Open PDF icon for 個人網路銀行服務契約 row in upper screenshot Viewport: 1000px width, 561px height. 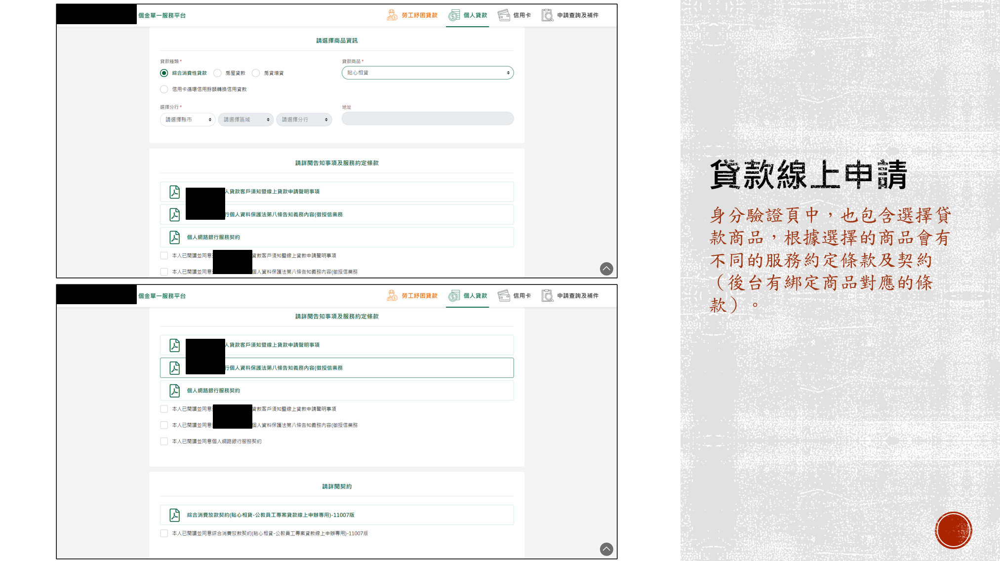coord(175,238)
